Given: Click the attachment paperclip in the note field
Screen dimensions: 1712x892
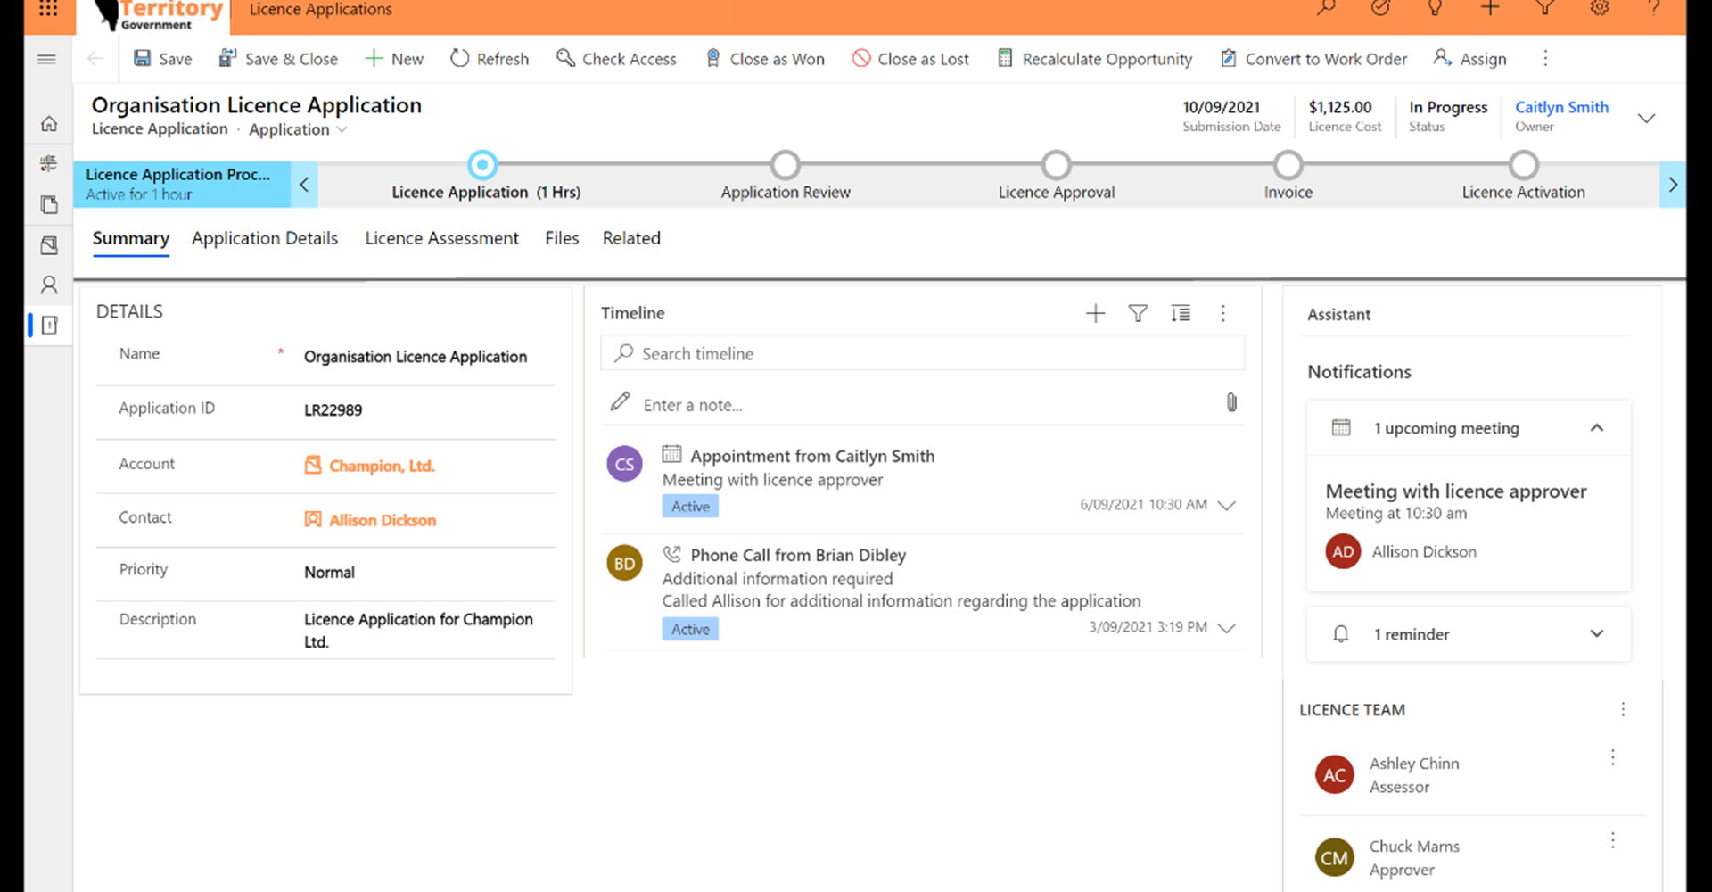Looking at the screenshot, I should [x=1231, y=403].
